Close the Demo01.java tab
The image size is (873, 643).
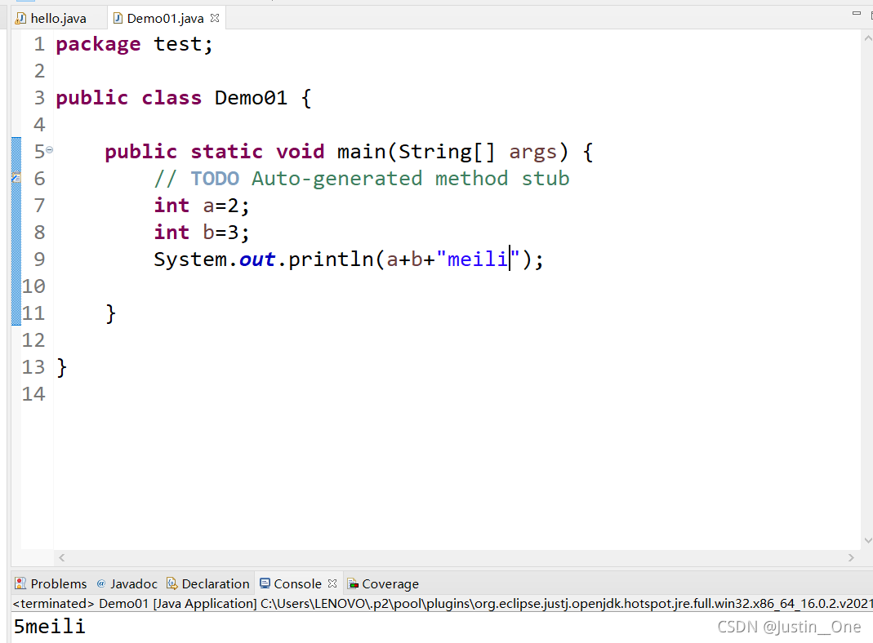pyautogui.click(x=215, y=18)
